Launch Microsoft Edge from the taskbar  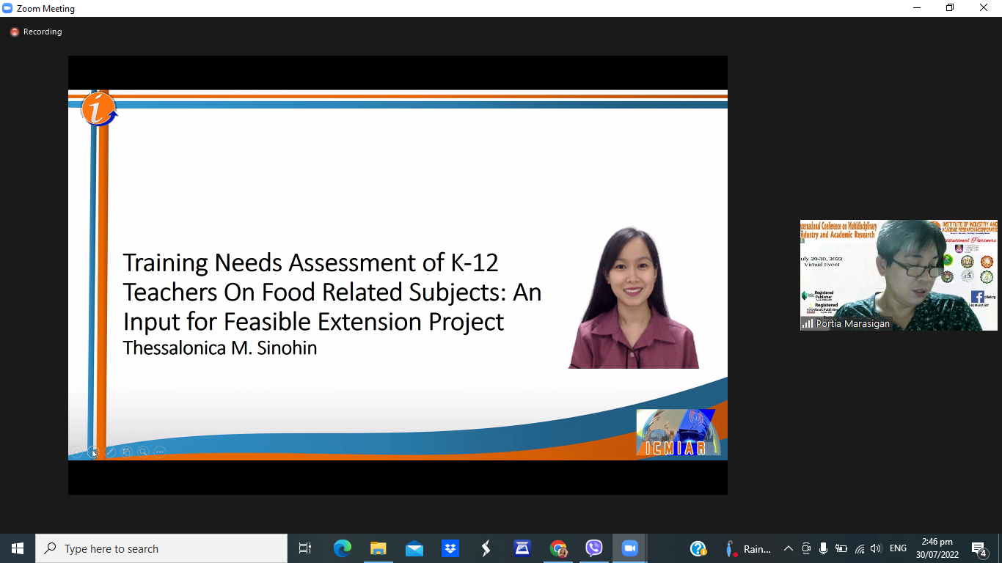pos(342,548)
